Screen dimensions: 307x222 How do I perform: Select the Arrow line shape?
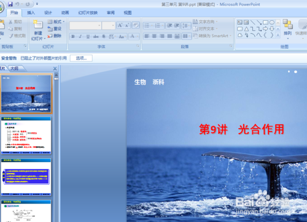pyautogui.click(x=259, y=22)
